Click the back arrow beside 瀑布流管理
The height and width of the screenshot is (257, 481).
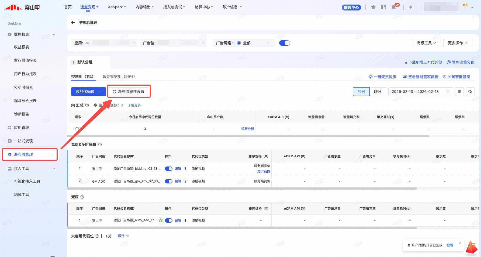pyautogui.click(x=73, y=23)
